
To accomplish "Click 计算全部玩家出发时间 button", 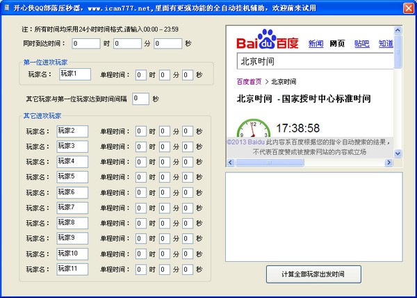I will 313,274.
